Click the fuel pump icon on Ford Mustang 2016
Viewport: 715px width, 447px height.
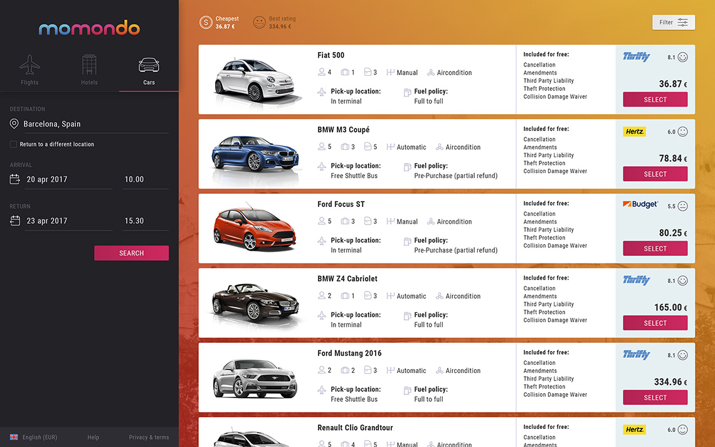407,391
